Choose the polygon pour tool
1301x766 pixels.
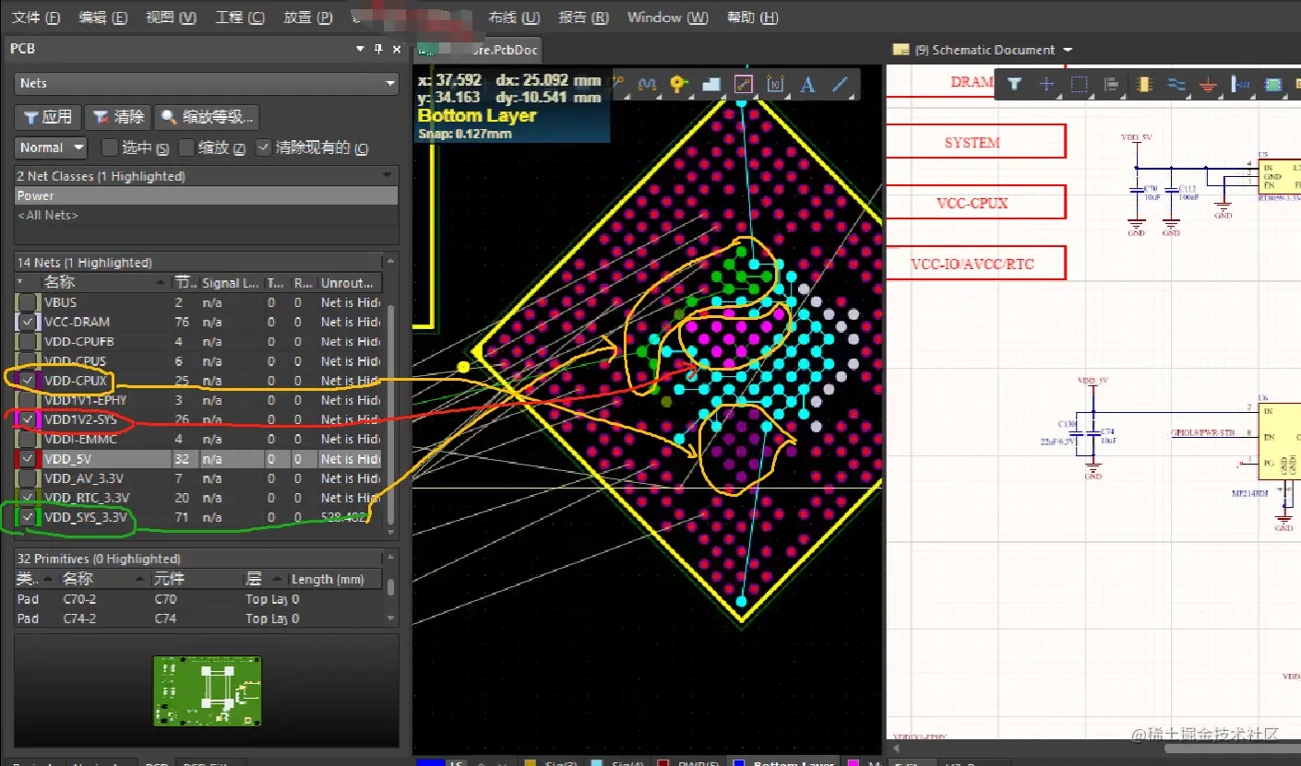coord(711,84)
